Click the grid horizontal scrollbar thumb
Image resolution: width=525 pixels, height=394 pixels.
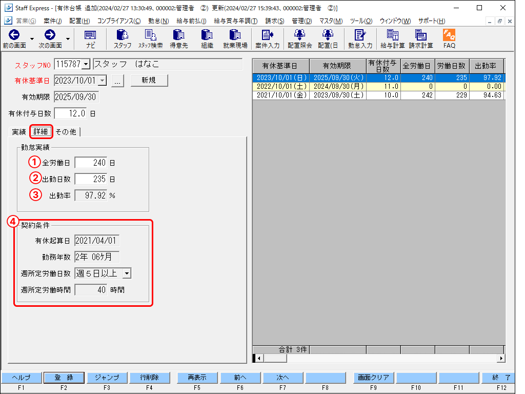point(275,358)
